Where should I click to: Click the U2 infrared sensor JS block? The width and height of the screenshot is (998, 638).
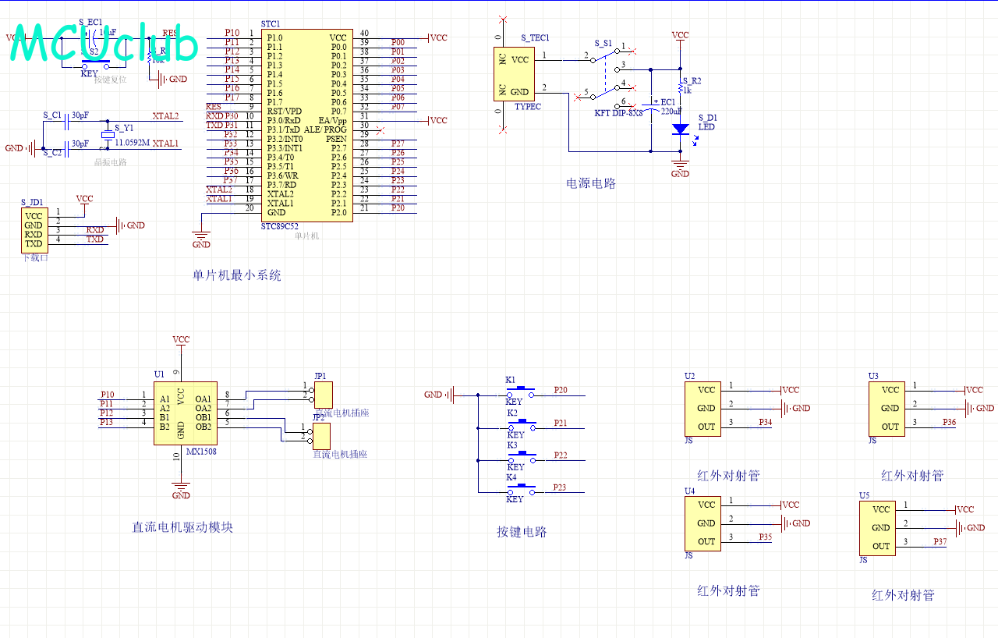tap(702, 408)
